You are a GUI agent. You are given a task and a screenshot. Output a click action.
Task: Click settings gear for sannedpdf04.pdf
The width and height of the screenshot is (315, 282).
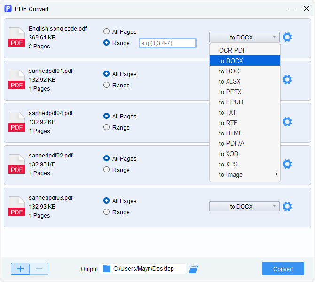tap(287, 122)
